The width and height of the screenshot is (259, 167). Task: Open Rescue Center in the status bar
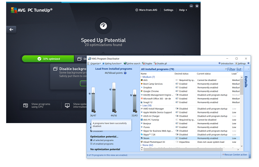pos(235,155)
